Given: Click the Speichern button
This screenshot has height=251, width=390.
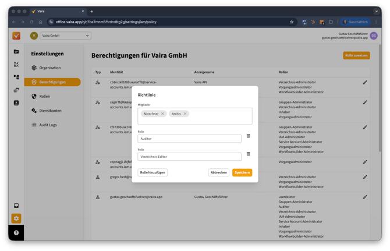Looking at the screenshot, I should click(242, 172).
